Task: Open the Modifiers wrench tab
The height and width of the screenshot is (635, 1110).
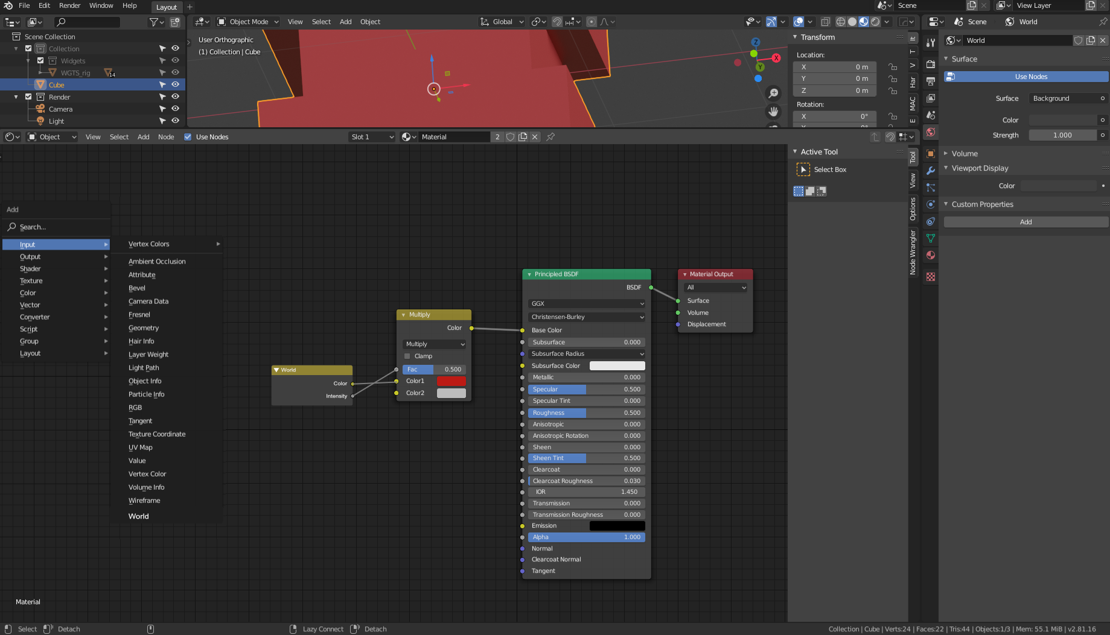Action: tap(931, 171)
